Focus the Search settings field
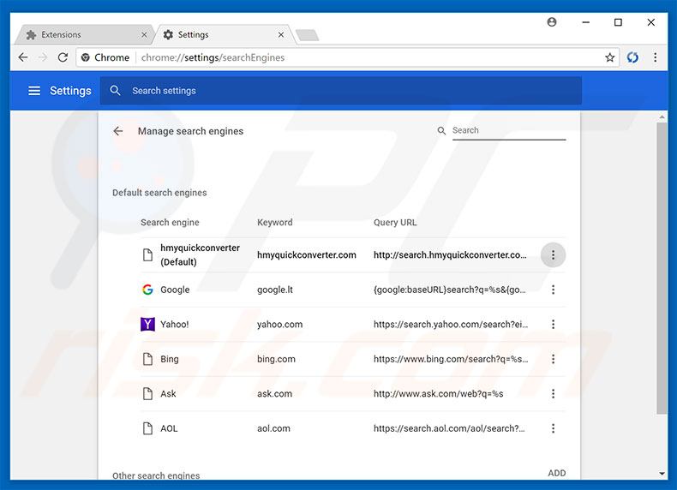 click(341, 91)
